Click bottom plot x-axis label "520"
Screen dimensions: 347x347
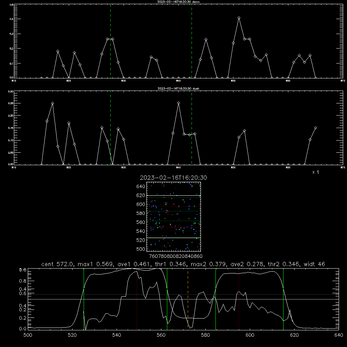pos(72,335)
